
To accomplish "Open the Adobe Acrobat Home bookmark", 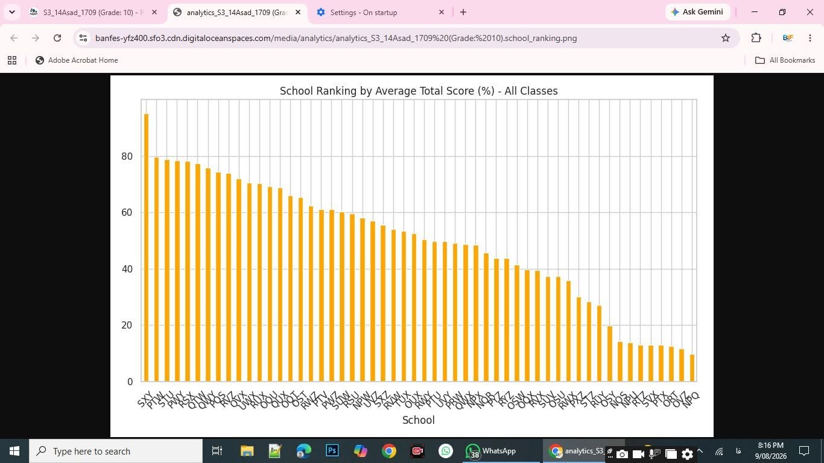I will [x=77, y=60].
